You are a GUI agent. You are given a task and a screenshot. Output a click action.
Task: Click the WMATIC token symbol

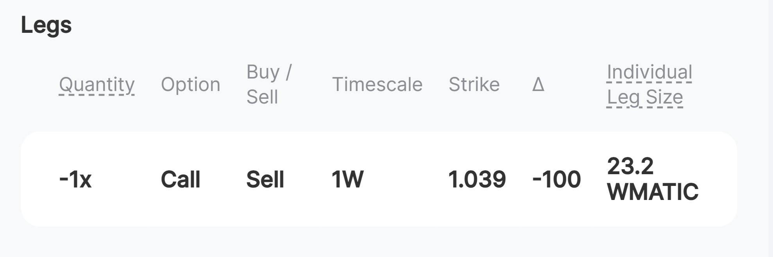tap(652, 192)
